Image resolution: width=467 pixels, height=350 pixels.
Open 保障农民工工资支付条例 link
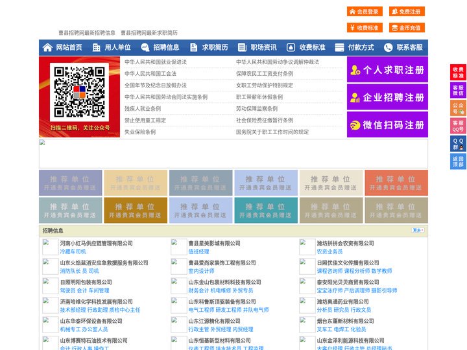[265, 73]
